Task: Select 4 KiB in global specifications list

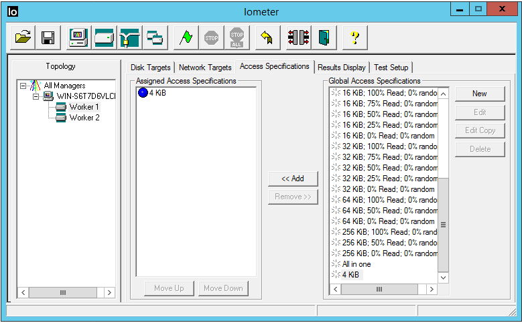Action: [x=350, y=275]
